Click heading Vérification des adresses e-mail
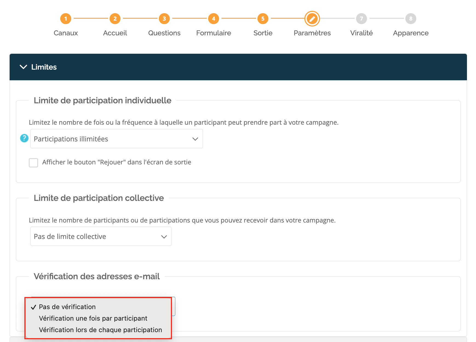476x342 pixels. coord(97,277)
